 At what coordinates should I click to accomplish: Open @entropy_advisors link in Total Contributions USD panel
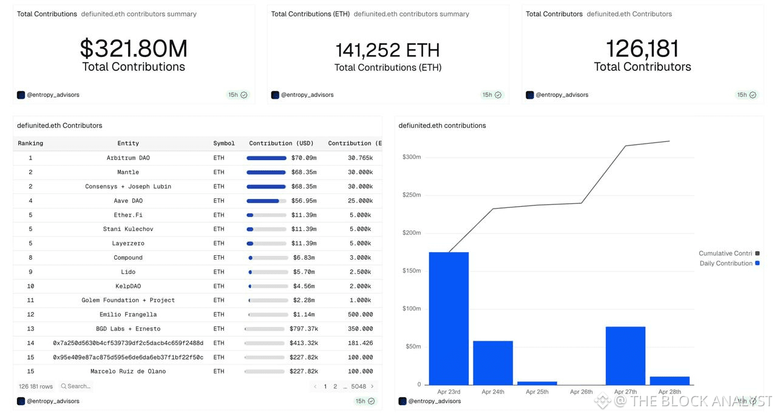[53, 95]
